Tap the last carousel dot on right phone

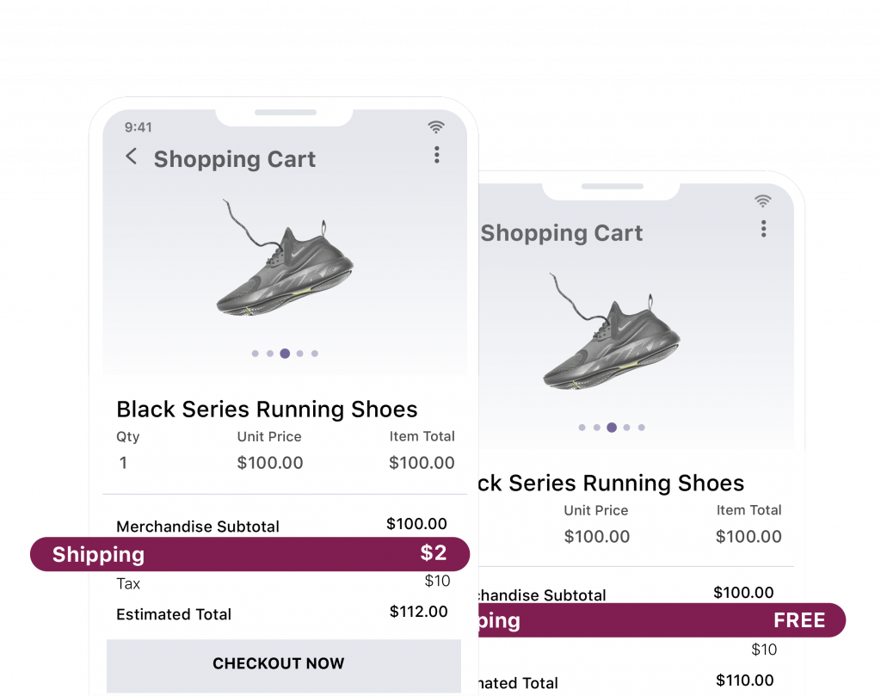(x=641, y=427)
